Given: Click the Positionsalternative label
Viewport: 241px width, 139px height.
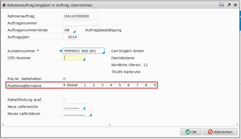Looking at the screenshot, I should pos(24,86).
